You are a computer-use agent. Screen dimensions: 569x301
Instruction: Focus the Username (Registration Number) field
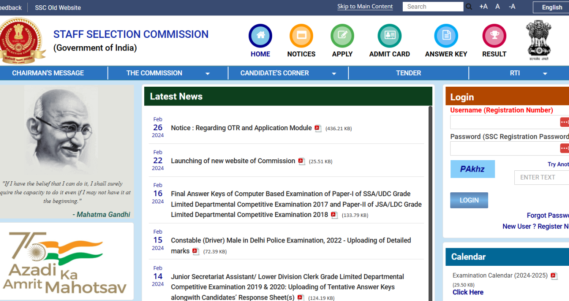(x=509, y=122)
